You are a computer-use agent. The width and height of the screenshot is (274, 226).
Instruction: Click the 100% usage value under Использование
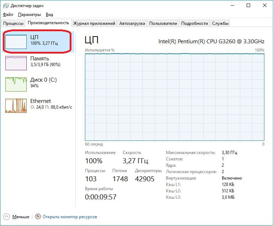pos(94,161)
